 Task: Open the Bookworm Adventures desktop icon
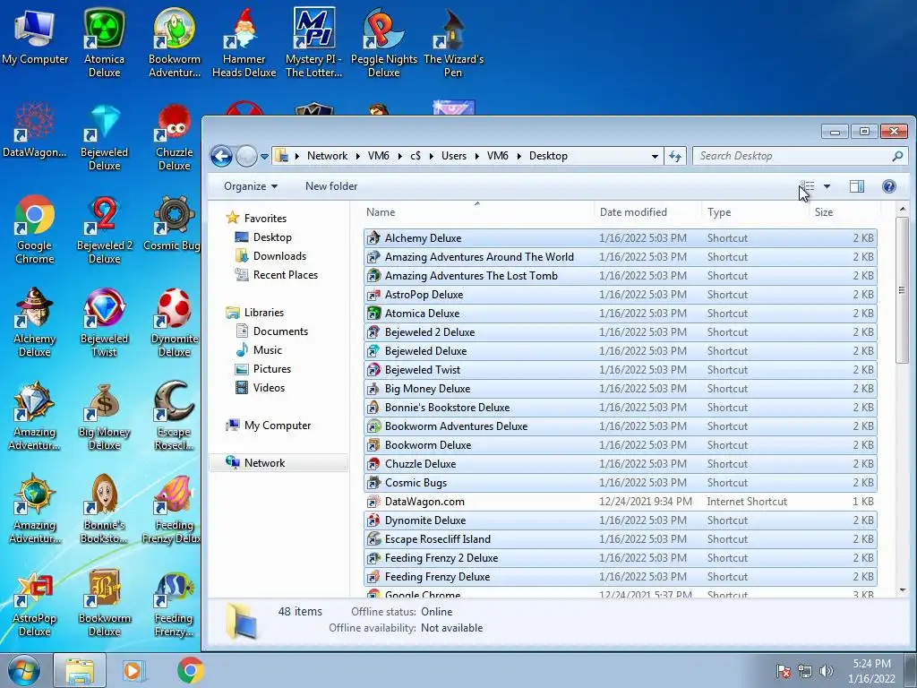(174, 43)
